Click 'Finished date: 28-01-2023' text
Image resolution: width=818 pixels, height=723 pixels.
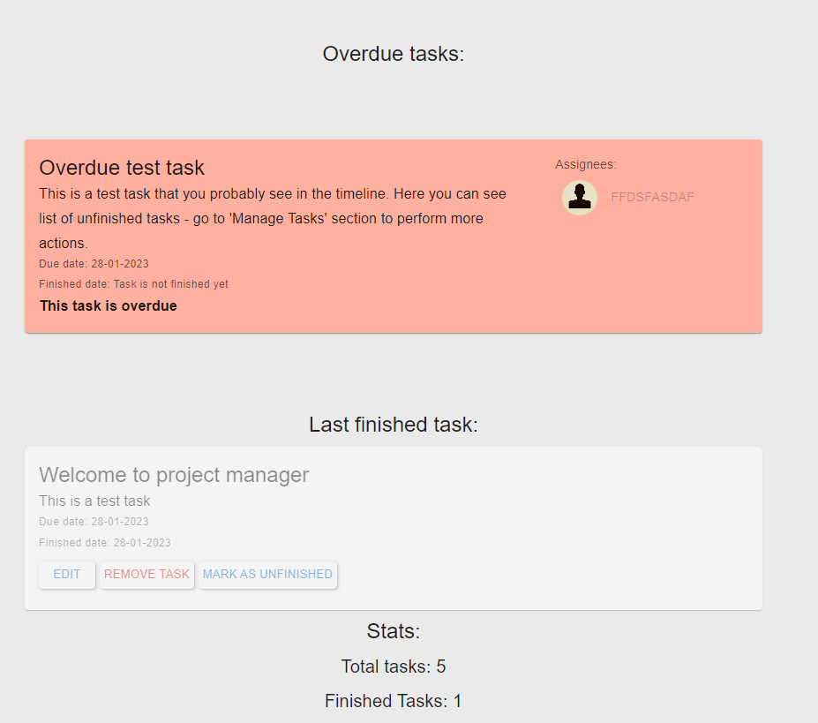pos(105,543)
